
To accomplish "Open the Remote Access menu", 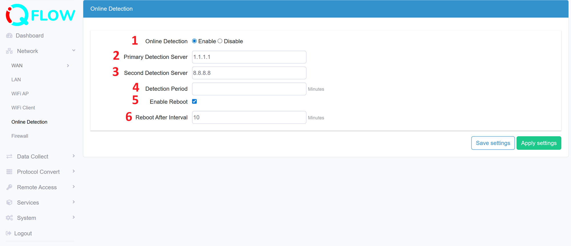I will [37, 187].
